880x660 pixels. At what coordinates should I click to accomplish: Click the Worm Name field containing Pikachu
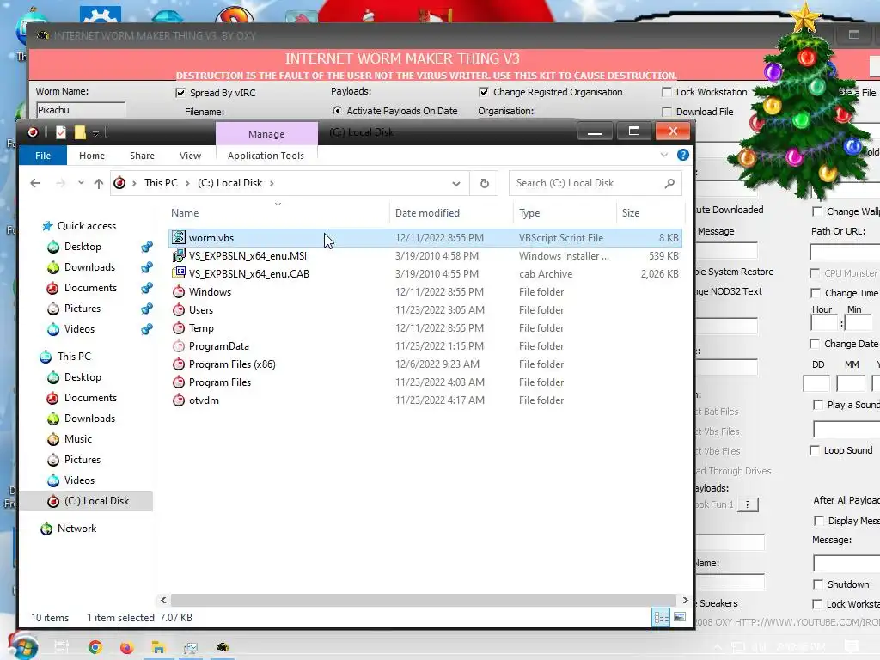click(x=80, y=110)
